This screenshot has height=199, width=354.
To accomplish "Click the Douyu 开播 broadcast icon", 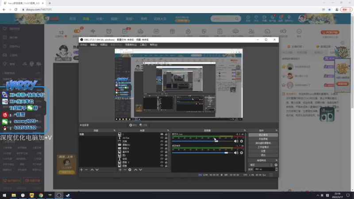I will tap(264, 17).
